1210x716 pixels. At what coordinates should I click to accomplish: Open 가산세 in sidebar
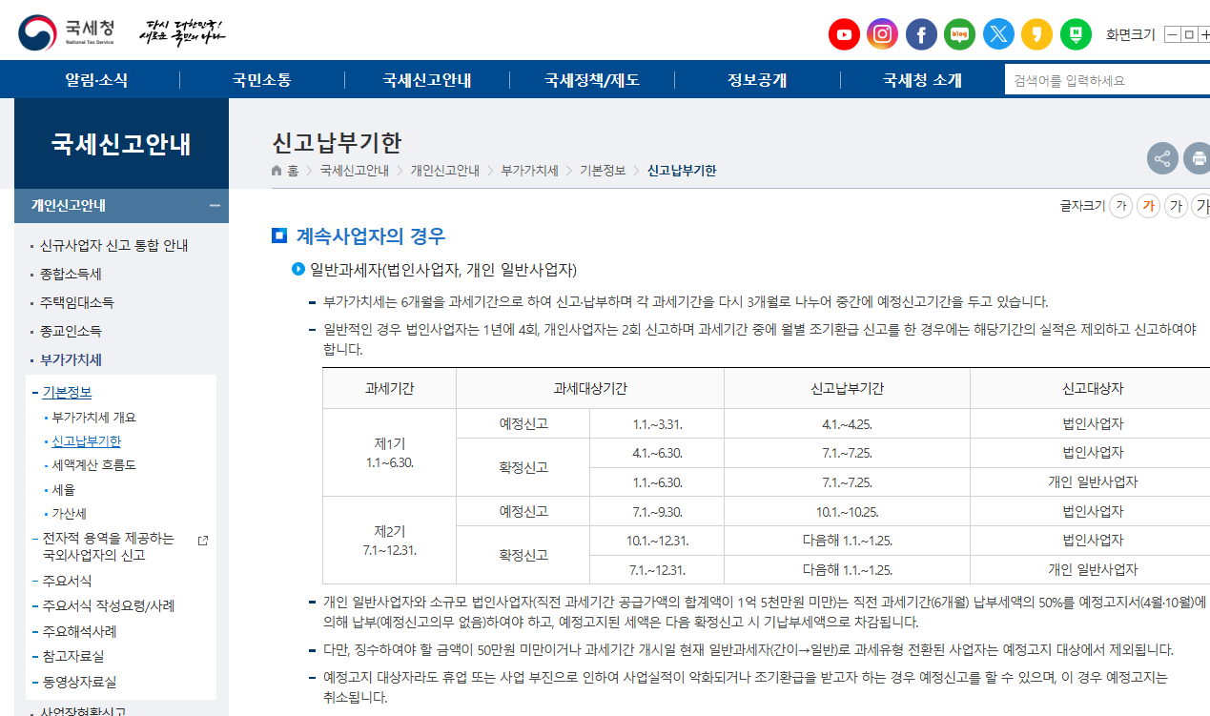click(x=70, y=514)
